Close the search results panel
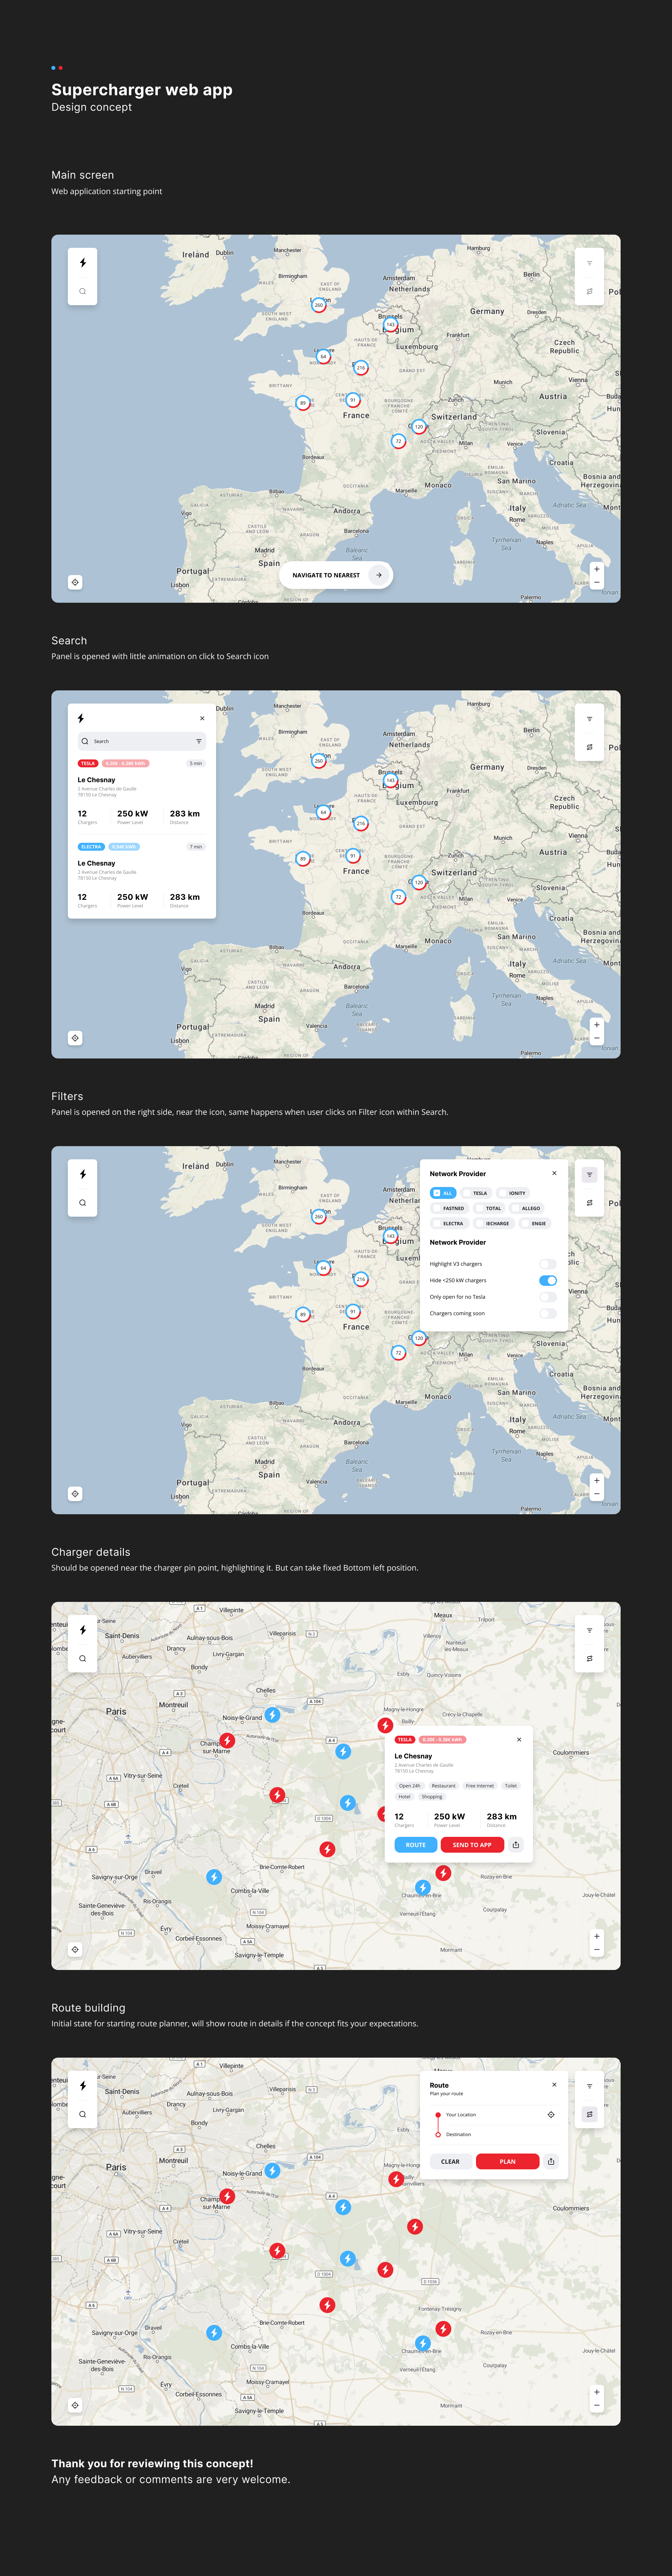The height and width of the screenshot is (2576, 672). [x=202, y=718]
